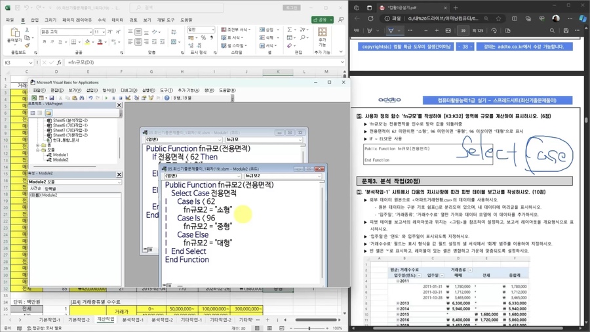This screenshot has width=590, height=332.
Task: Undo the last edit in VBA toolbar
Action: point(90,98)
